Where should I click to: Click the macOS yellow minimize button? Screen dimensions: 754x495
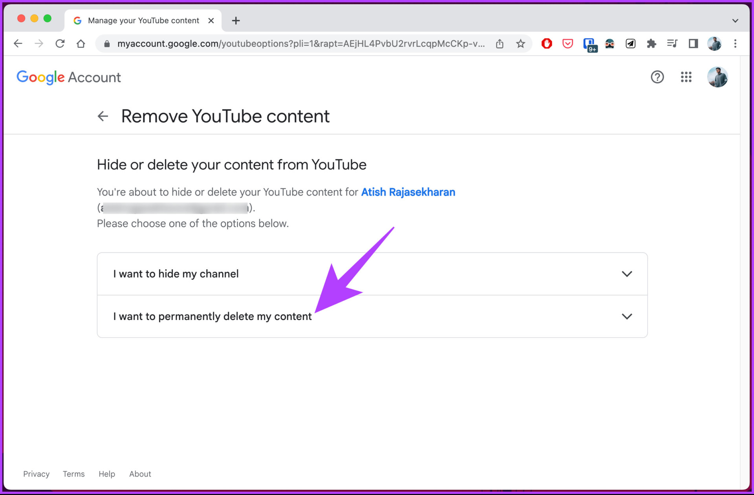tap(34, 18)
